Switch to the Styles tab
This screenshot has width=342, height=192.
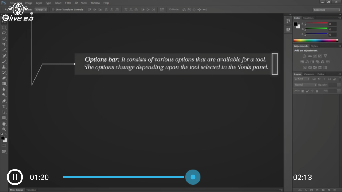coord(314,46)
